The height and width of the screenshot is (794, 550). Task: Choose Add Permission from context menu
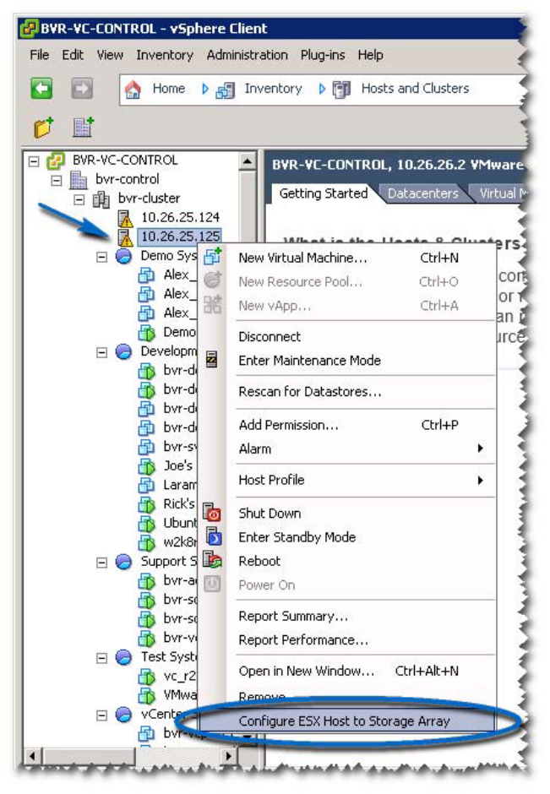point(289,425)
